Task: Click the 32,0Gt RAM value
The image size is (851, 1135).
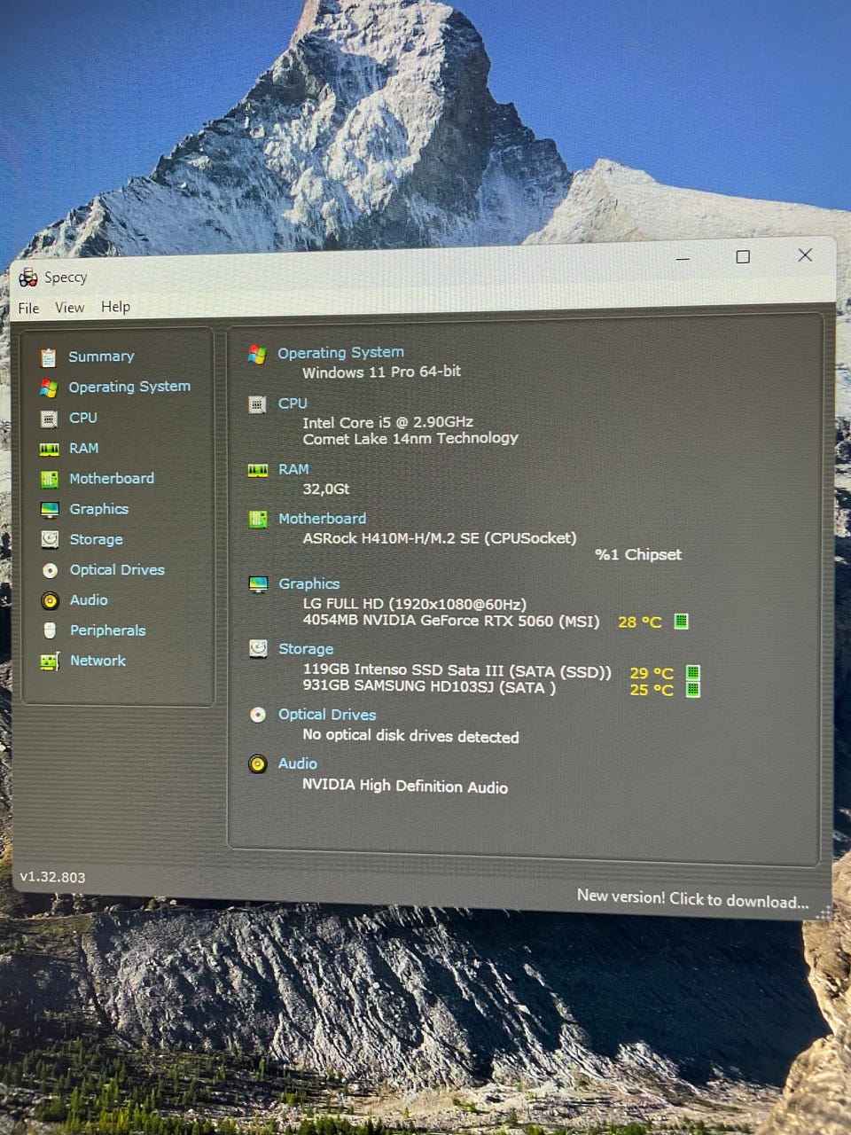Action: click(326, 489)
